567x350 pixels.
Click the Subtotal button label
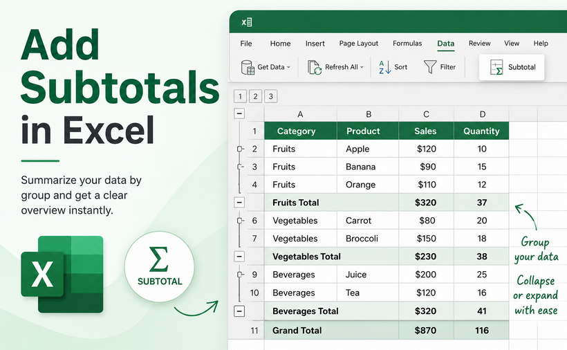[522, 67]
